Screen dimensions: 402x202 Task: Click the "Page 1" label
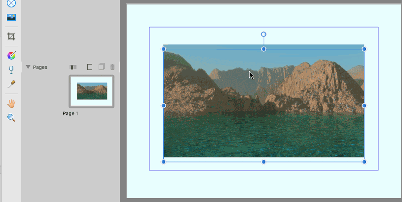[x=70, y=113]
